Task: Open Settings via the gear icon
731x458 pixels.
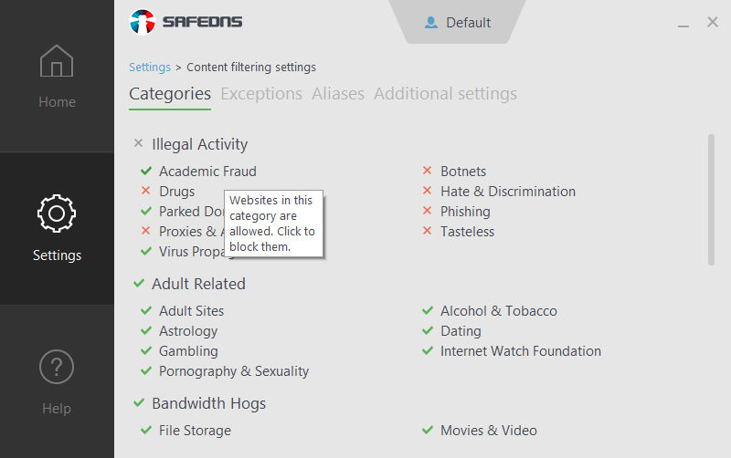Action: (57, 213)
